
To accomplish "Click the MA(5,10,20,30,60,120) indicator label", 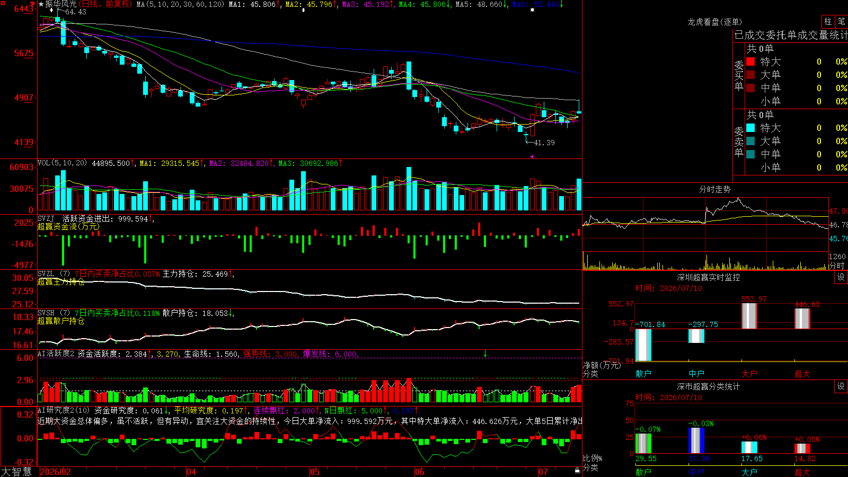I will (x=180, y=4).
